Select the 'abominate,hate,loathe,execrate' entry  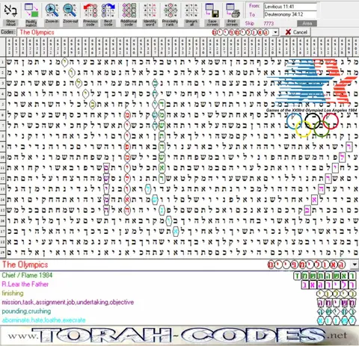click(x=43, y=320)
